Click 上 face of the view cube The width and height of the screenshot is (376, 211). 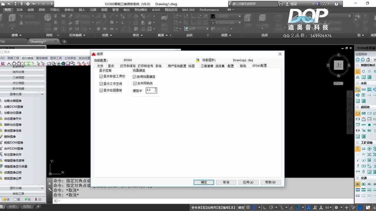[339, 65]
